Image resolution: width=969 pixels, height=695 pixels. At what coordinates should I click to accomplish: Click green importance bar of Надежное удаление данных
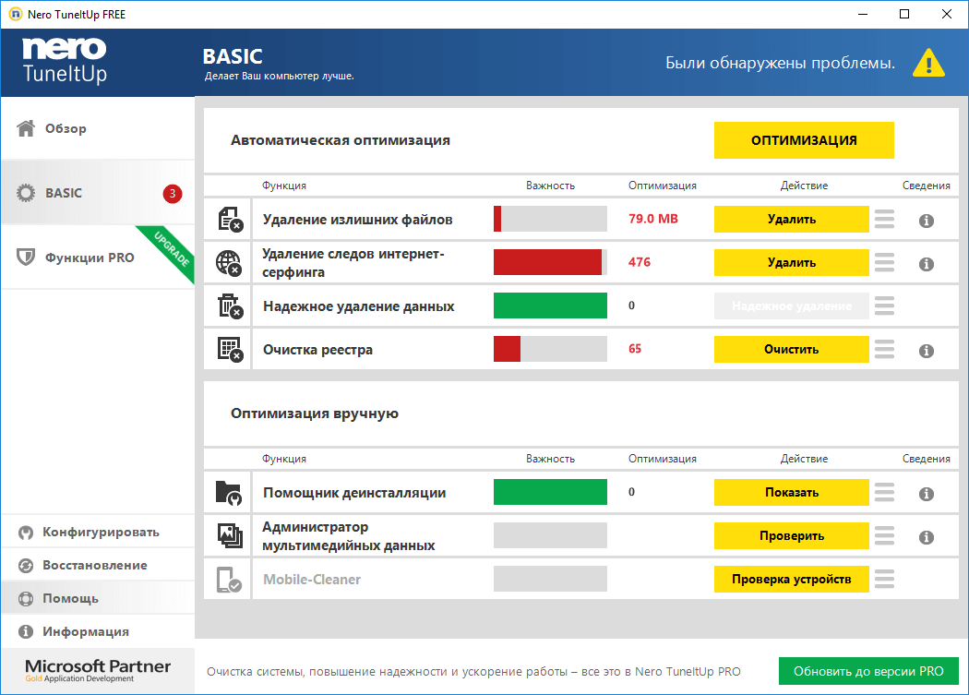pos(550,306)
